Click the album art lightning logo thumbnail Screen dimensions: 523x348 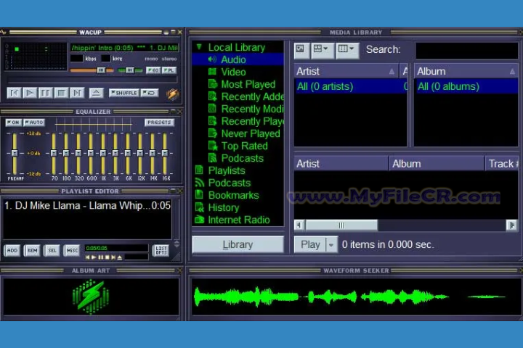pyautogui.click(x=91, y=297)
